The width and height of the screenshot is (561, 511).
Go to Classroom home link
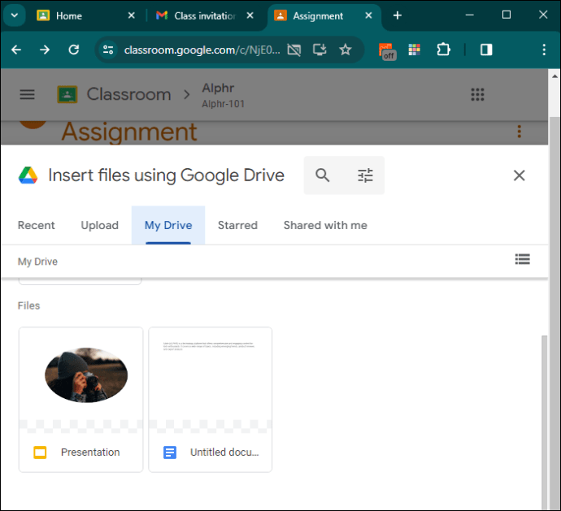[128, 94]
